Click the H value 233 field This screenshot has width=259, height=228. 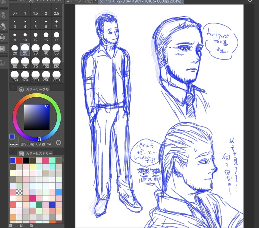(28, 144)
